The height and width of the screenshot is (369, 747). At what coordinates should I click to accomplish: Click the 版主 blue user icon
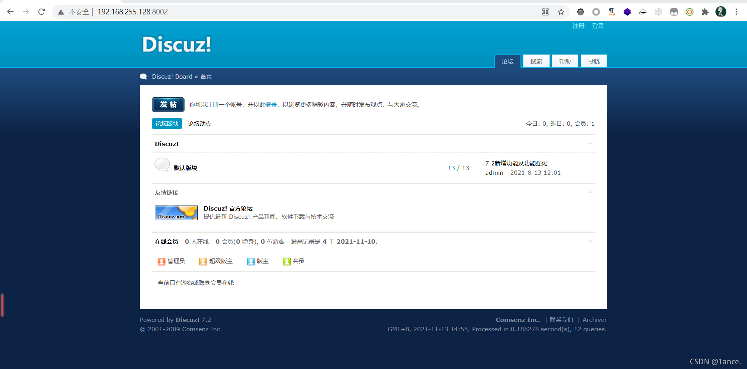click(x=251, y=261)
